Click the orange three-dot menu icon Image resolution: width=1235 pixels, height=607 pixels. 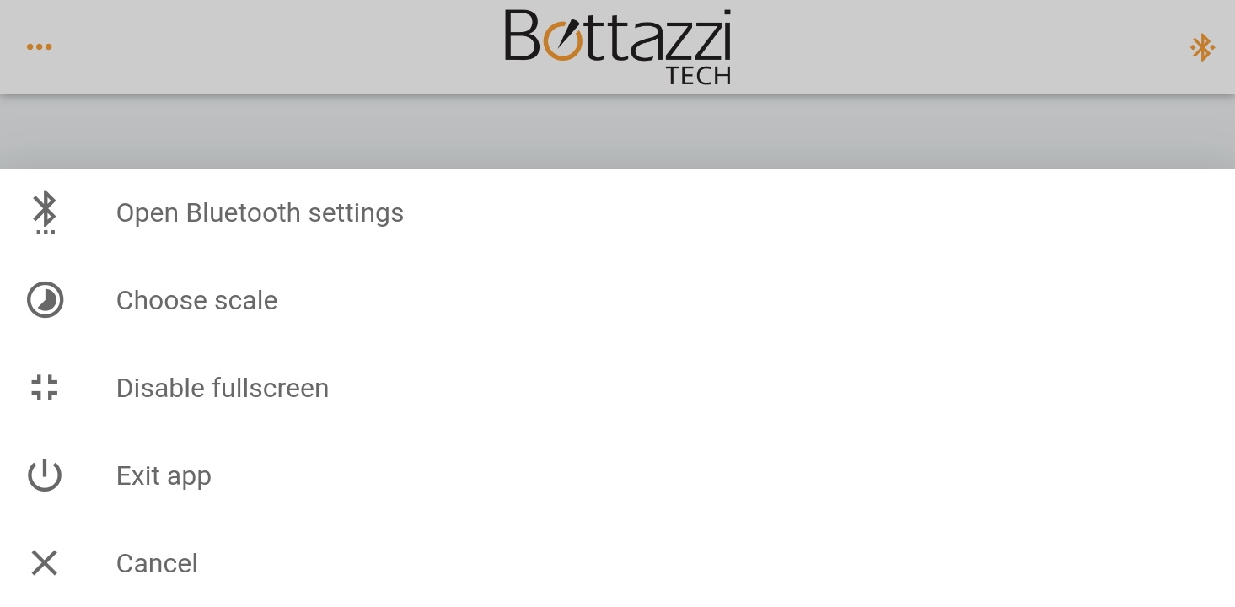[x=39, y=47]
